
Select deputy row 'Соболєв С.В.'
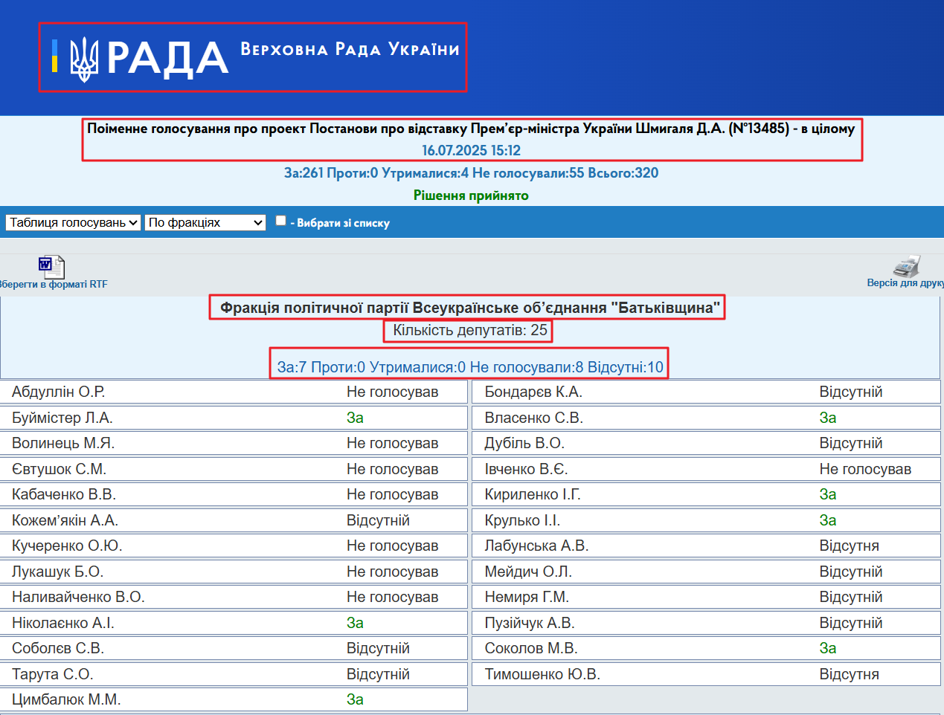[x=234, y=648]
